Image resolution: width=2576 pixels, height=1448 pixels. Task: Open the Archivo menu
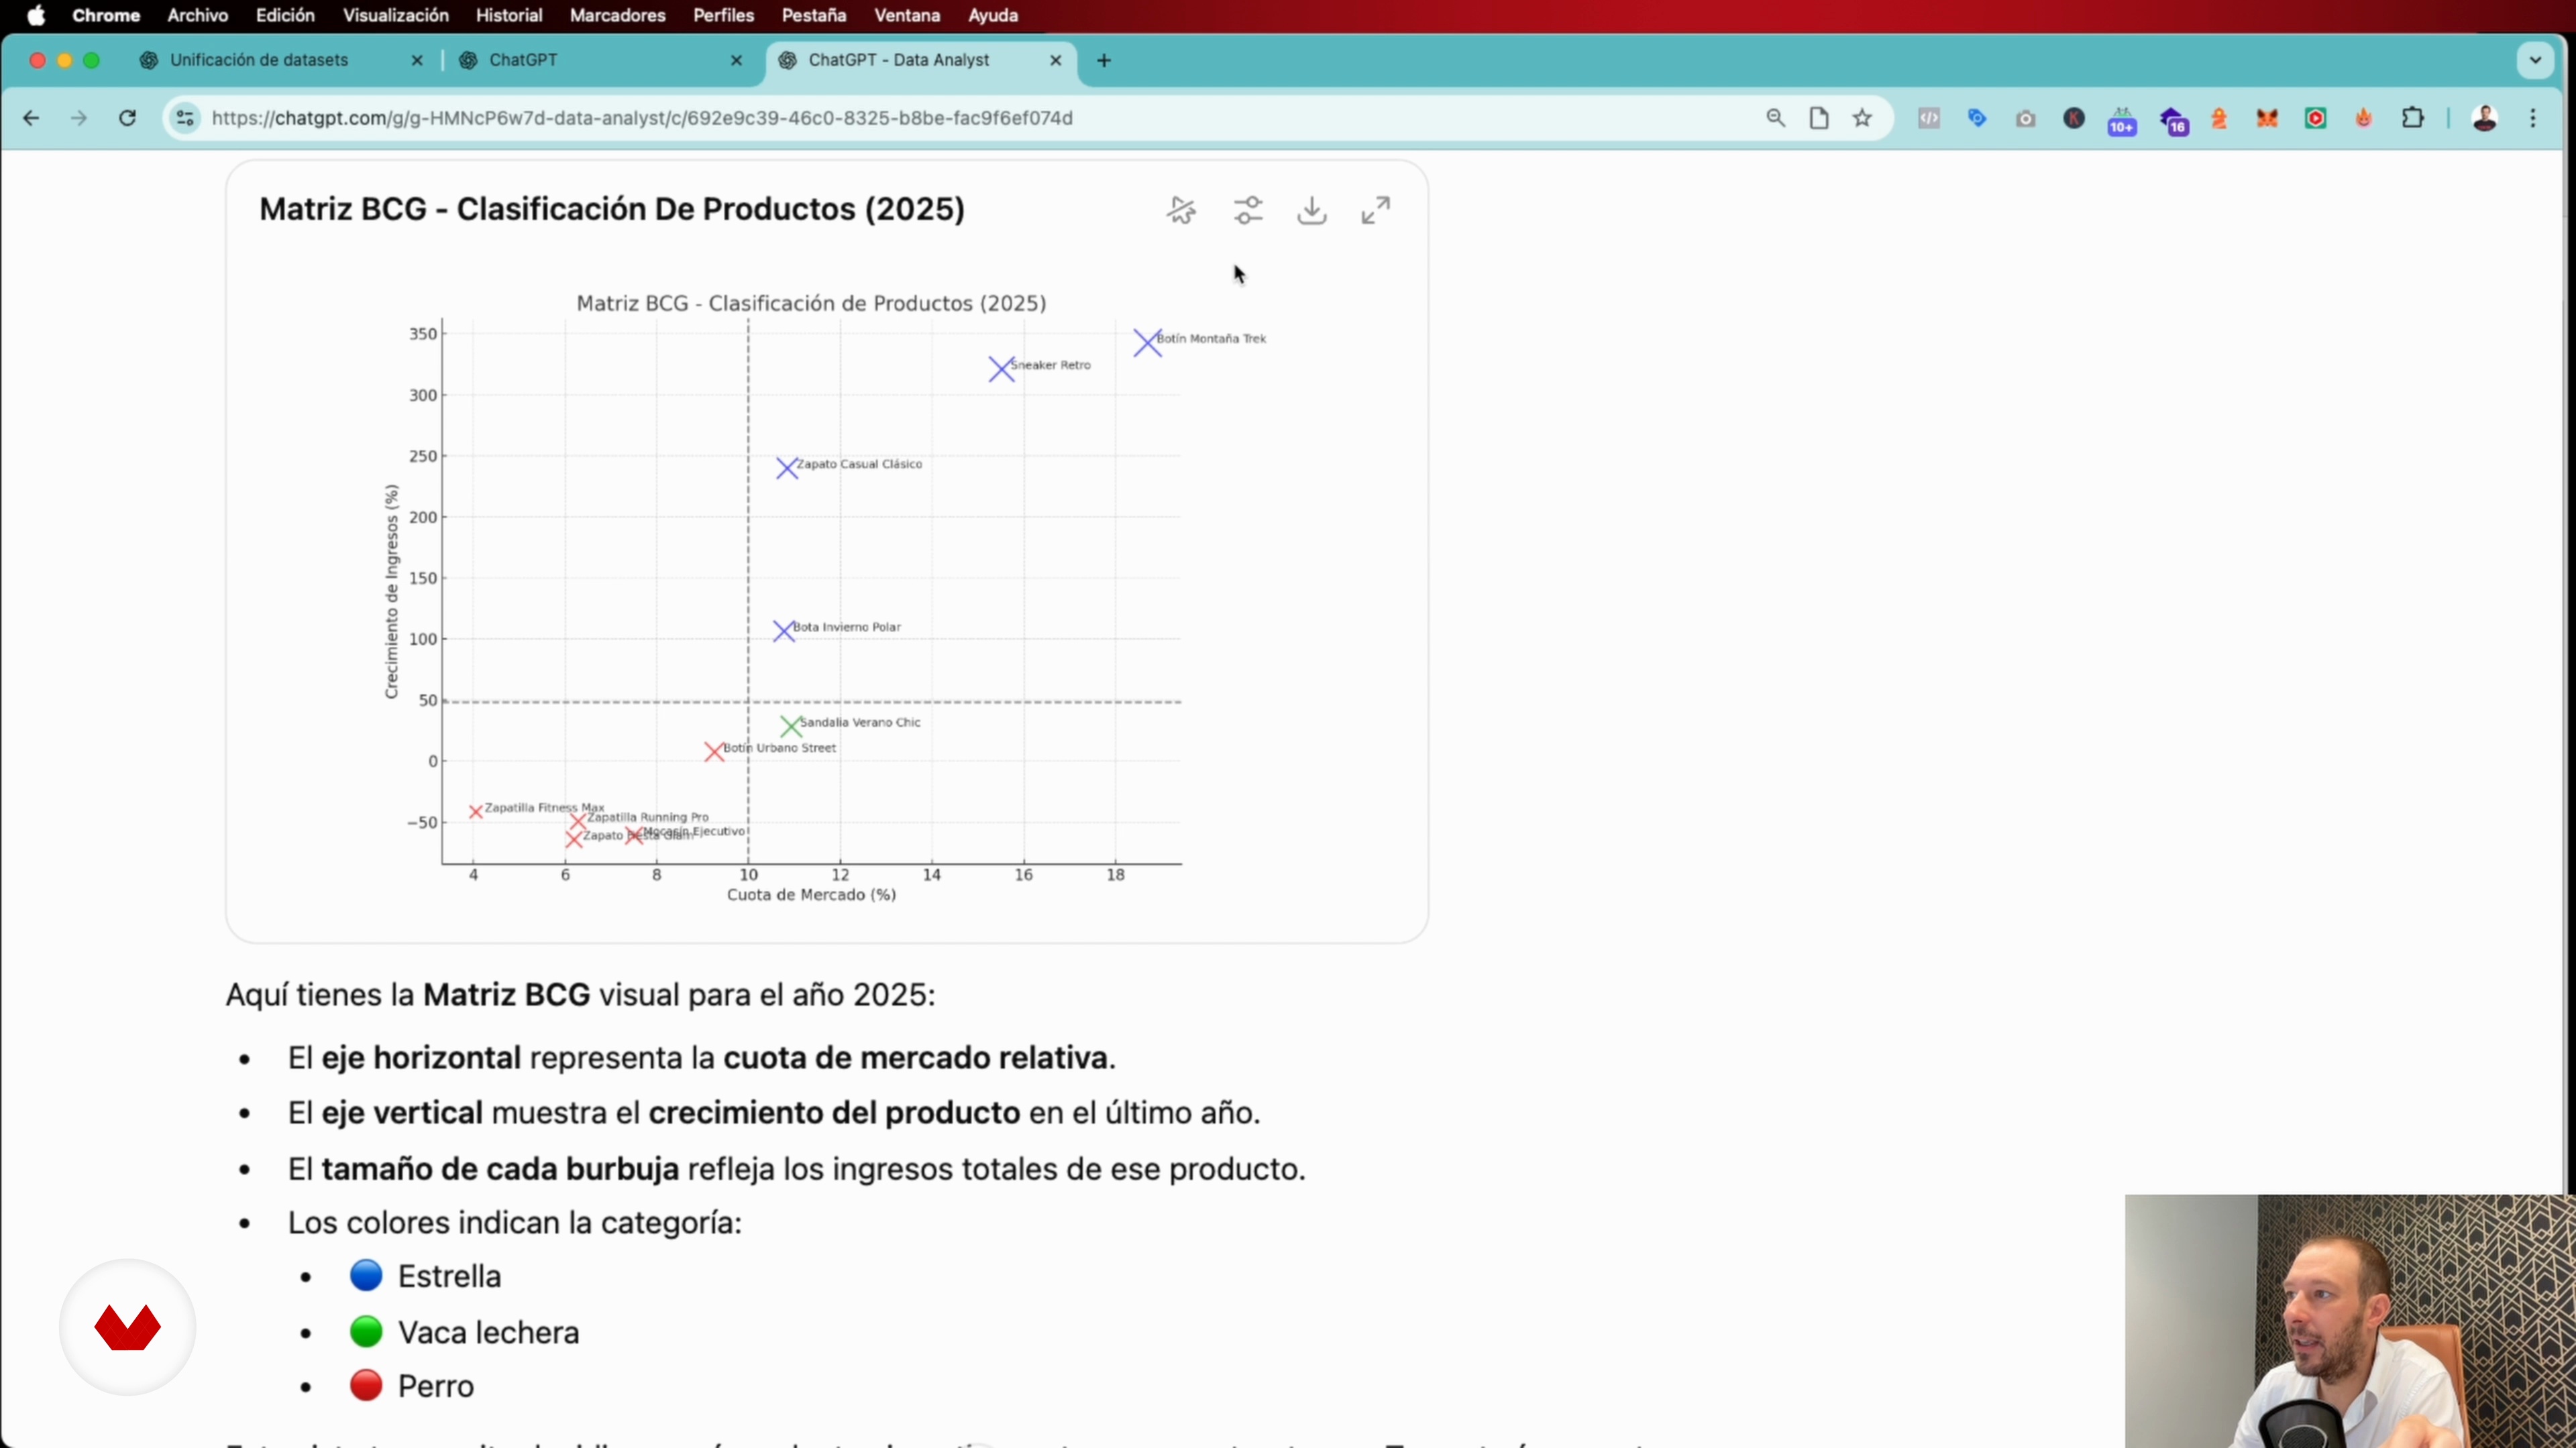coord(197,16)
